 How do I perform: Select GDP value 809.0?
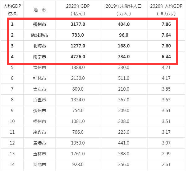tap(78, 89)
